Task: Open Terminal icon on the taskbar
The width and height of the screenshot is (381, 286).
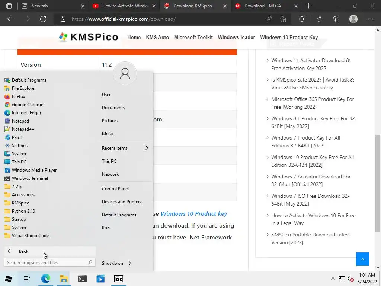Action: point(82,279)
